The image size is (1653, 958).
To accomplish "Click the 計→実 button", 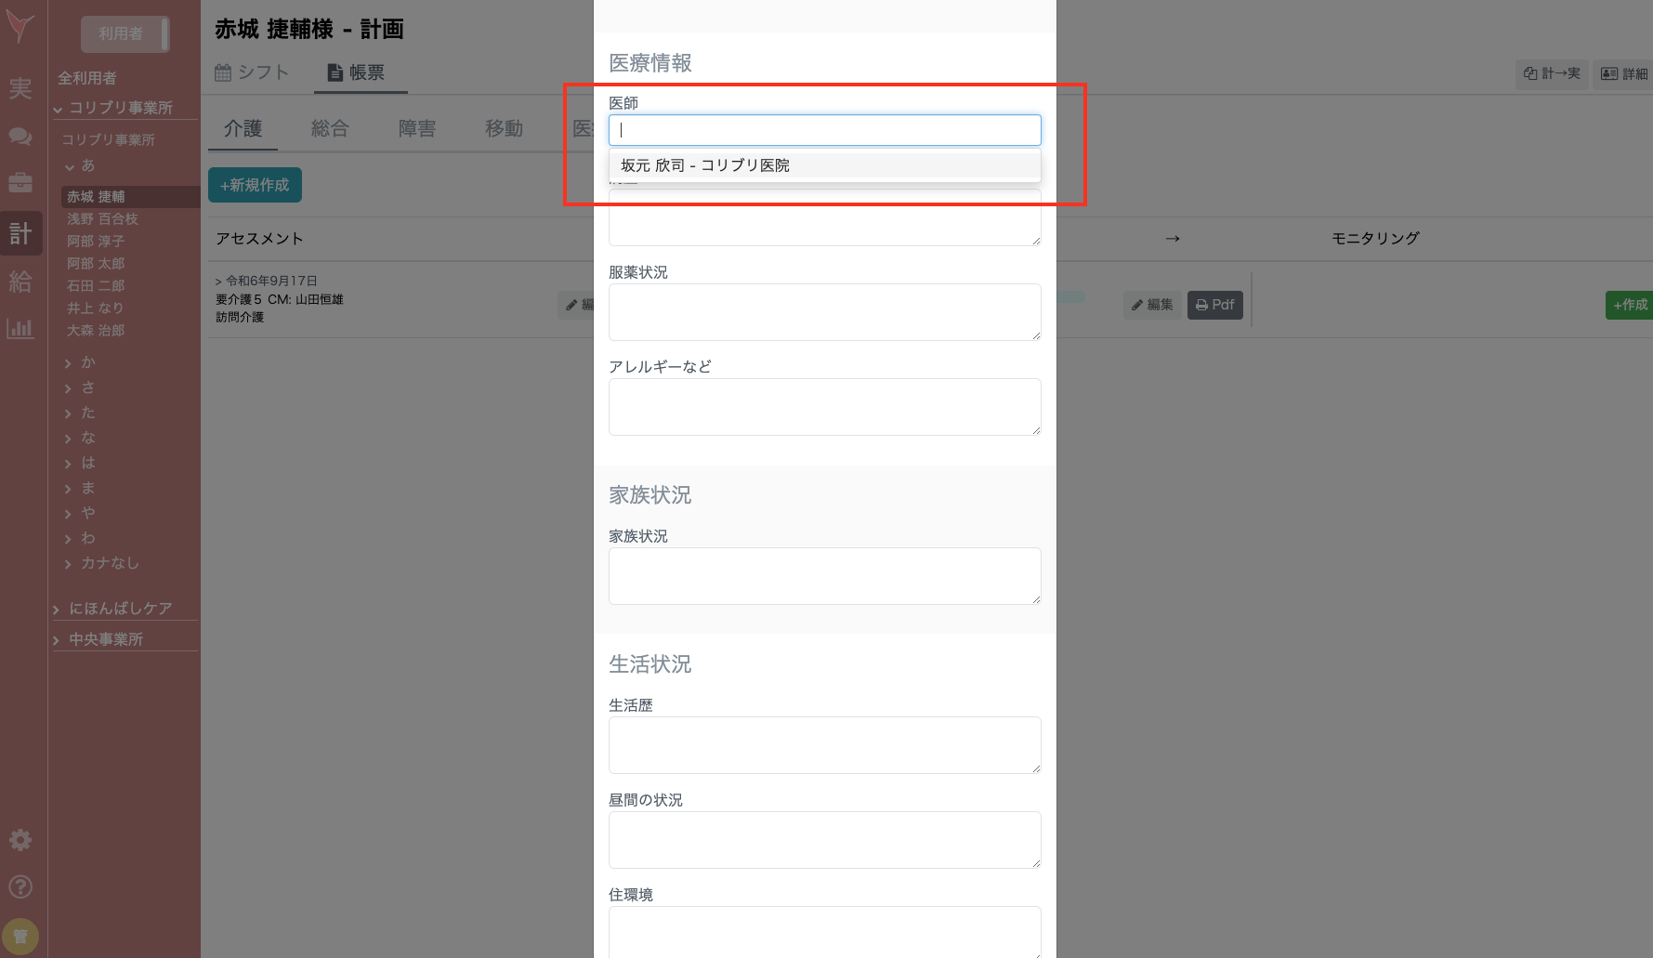I will pyautogui.click(x=1551, y=73).
